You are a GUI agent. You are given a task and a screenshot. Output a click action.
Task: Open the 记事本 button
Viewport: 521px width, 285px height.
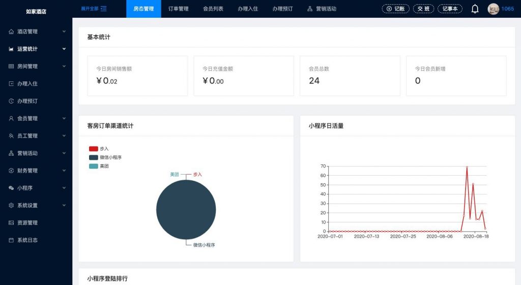[x=450, y=9]
